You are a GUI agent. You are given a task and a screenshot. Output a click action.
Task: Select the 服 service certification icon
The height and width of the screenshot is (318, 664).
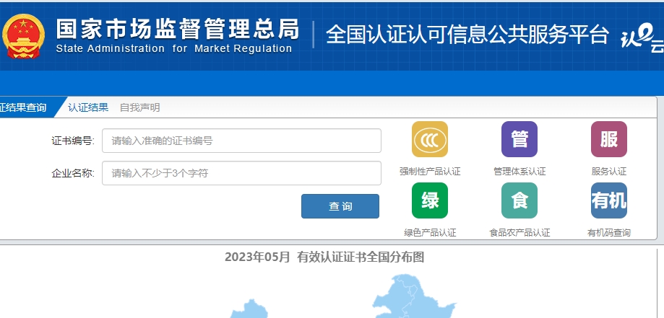(x=608, y=139)
